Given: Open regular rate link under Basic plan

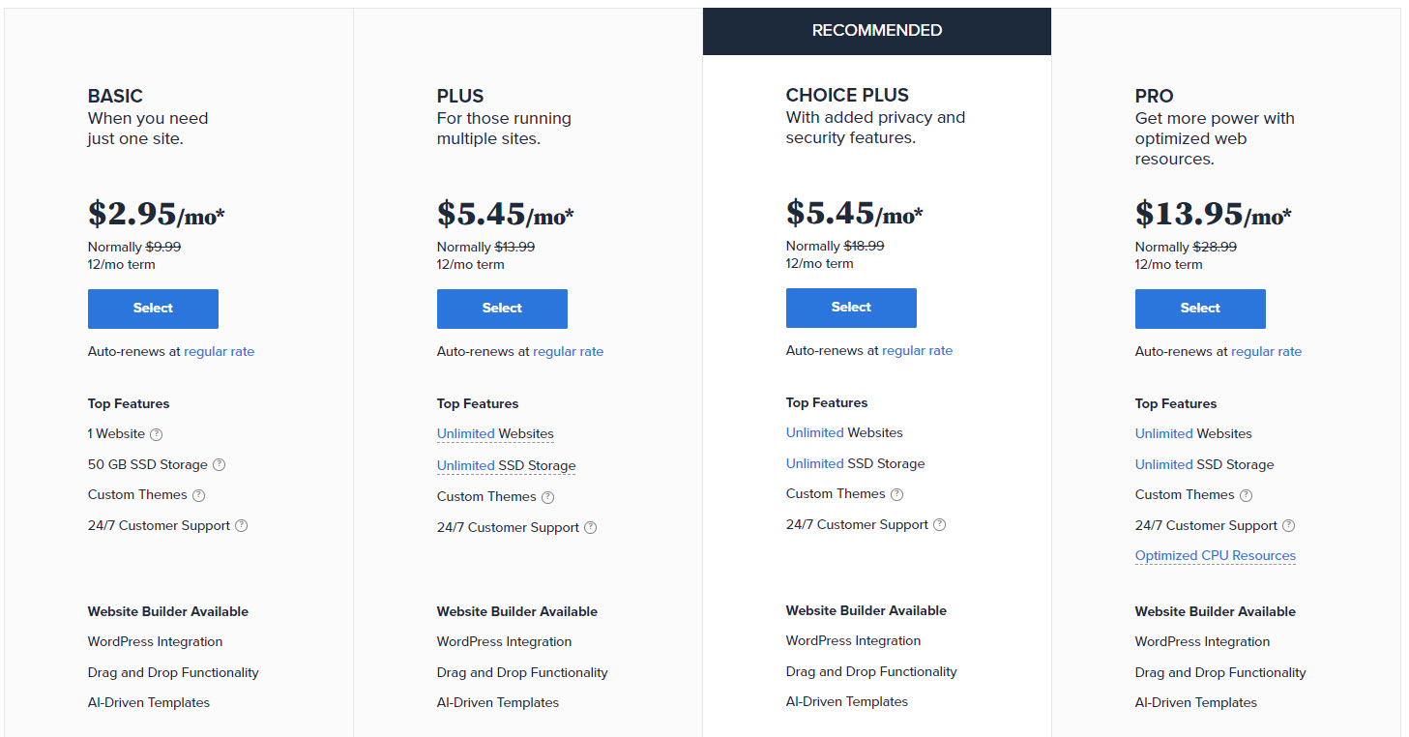Looking at the screenshot, I should click(219, 352).
